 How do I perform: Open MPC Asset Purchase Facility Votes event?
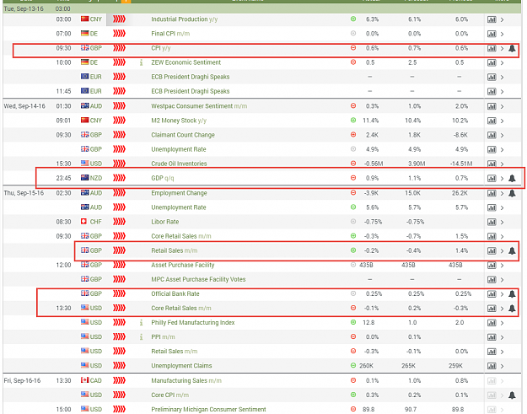coord(198,279)
